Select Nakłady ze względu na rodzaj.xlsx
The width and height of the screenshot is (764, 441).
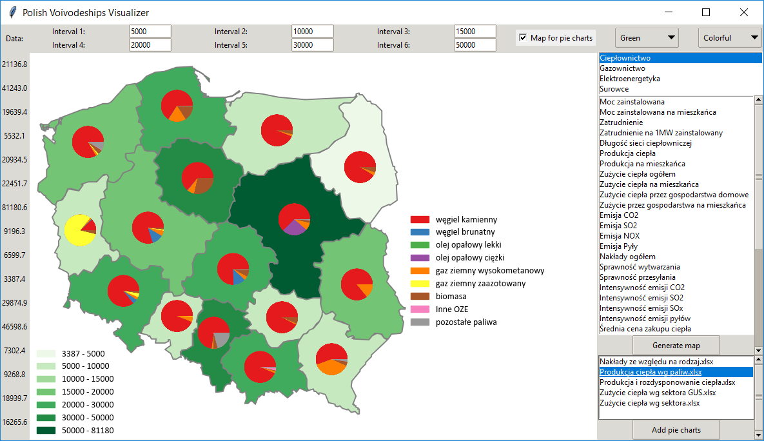tap(676, 362)
